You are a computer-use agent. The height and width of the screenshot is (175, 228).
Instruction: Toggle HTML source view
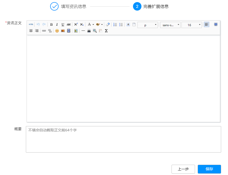[31, 25]
